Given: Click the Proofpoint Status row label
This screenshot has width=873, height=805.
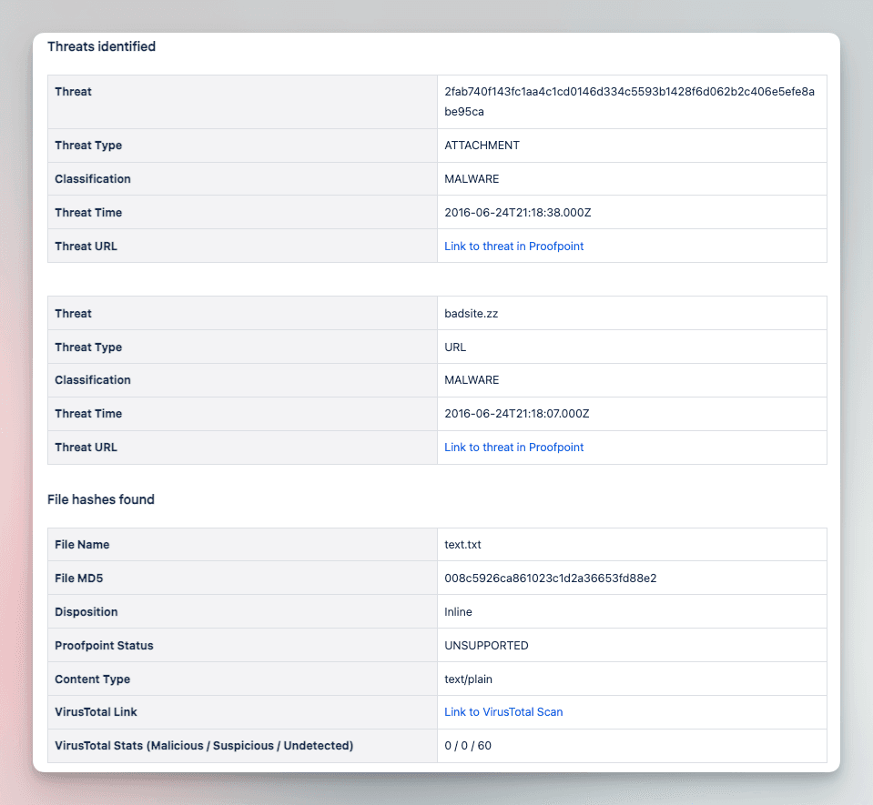Looking at the screenshot, I should [104, 645].
